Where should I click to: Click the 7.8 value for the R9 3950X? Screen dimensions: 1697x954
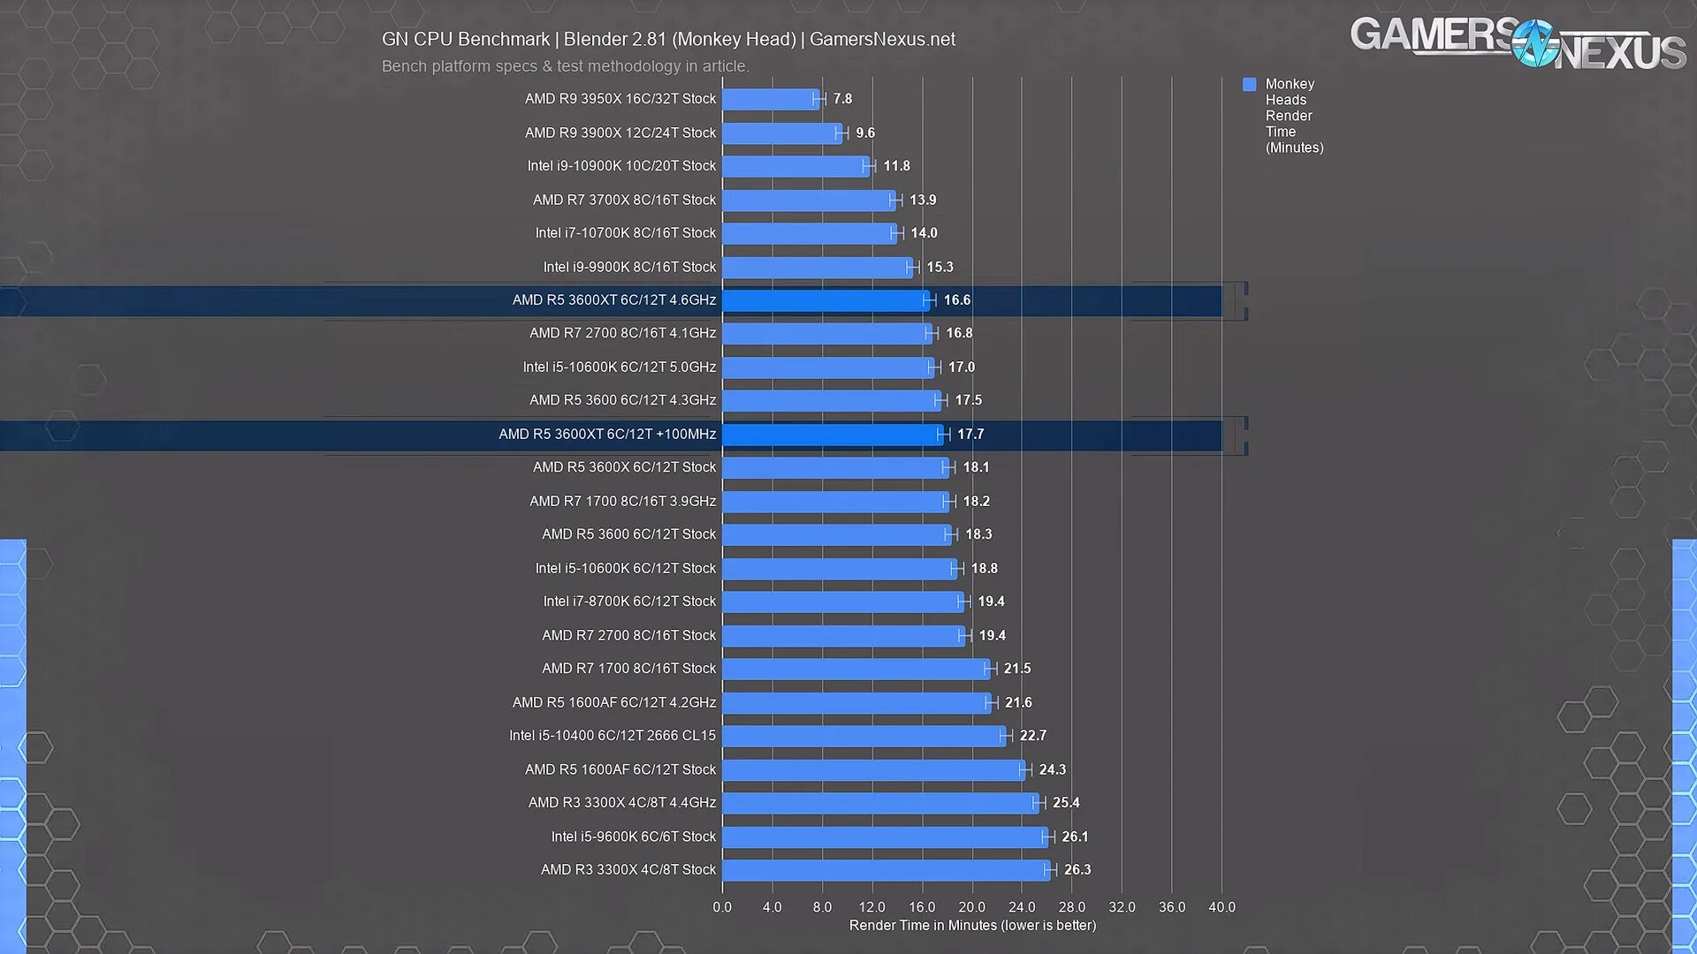842,99
